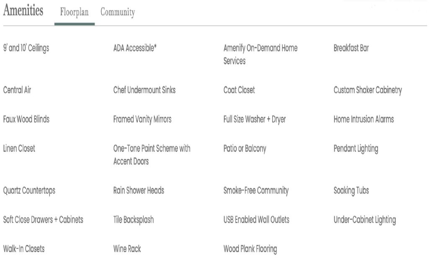Select the ADA Accessible amenity text

(135, 48)
